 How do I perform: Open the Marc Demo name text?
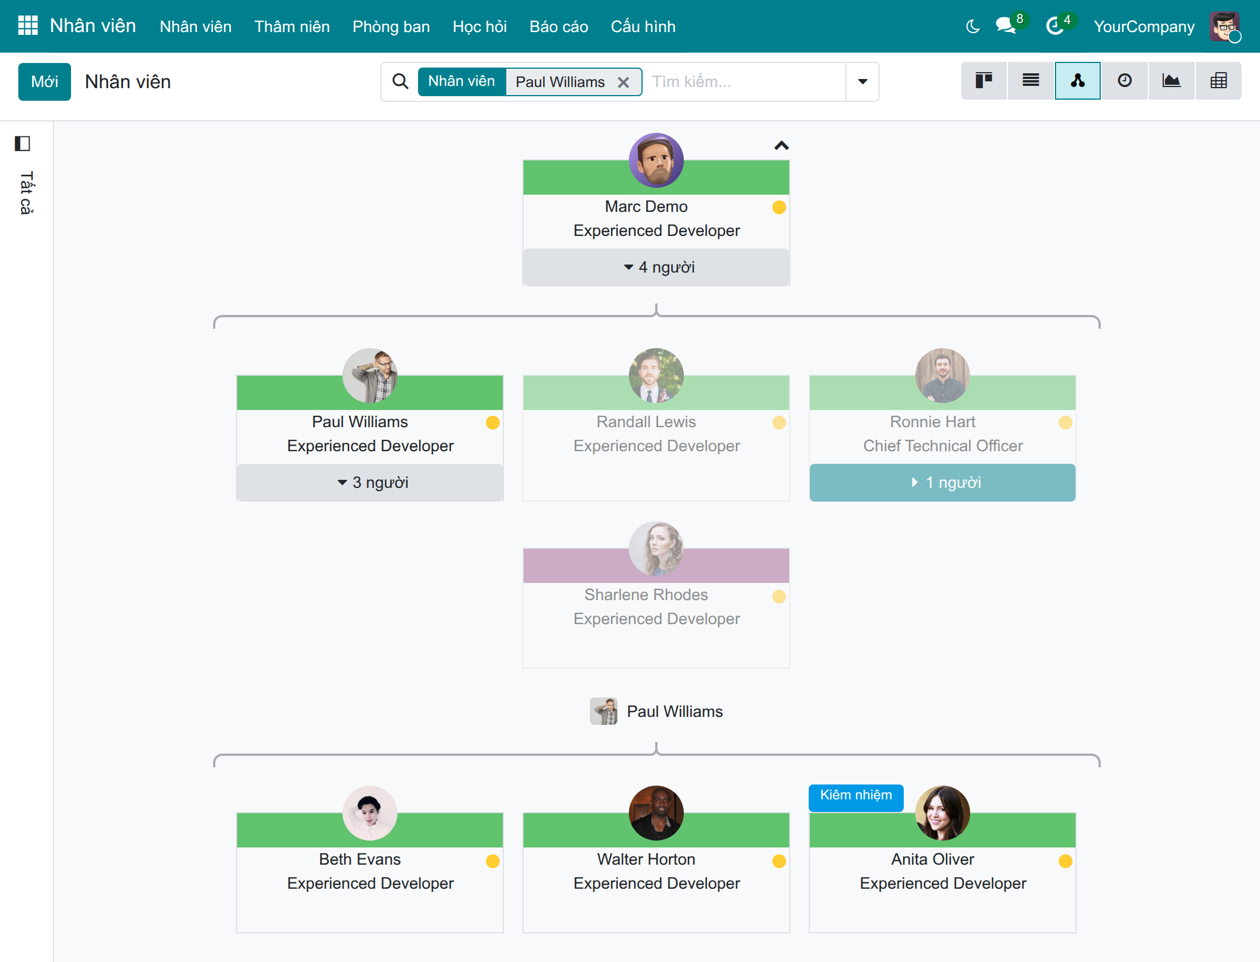[646, 206]
